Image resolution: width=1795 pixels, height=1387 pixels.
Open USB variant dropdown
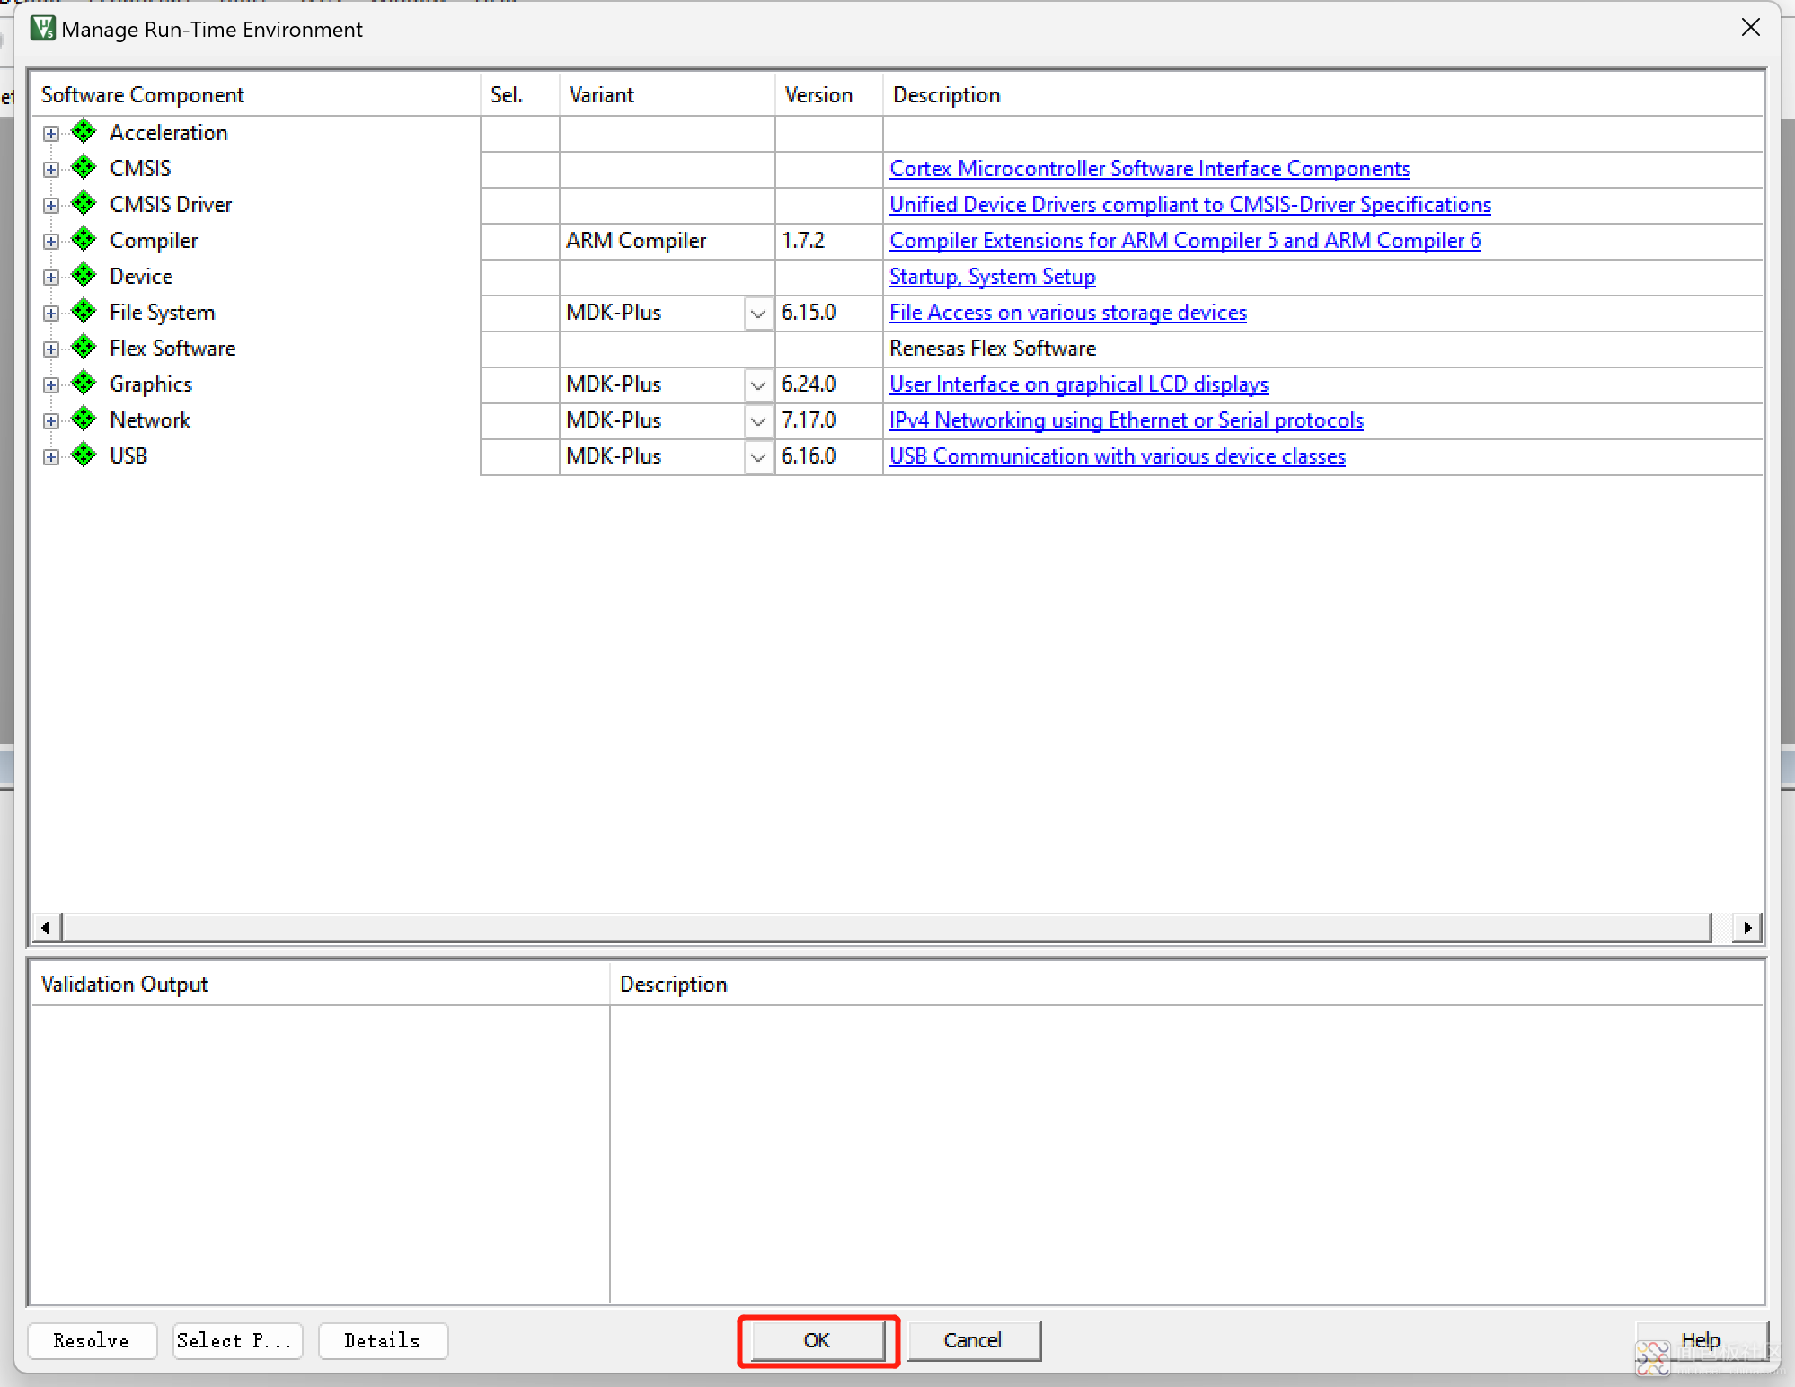(x=758, y=457)
